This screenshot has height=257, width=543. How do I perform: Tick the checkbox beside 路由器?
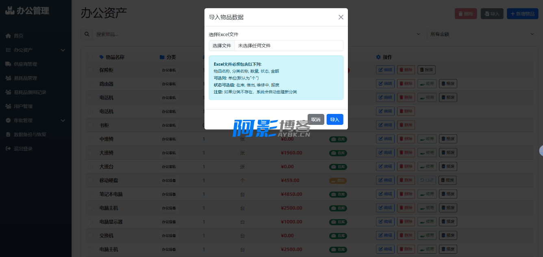pos(90,84)
